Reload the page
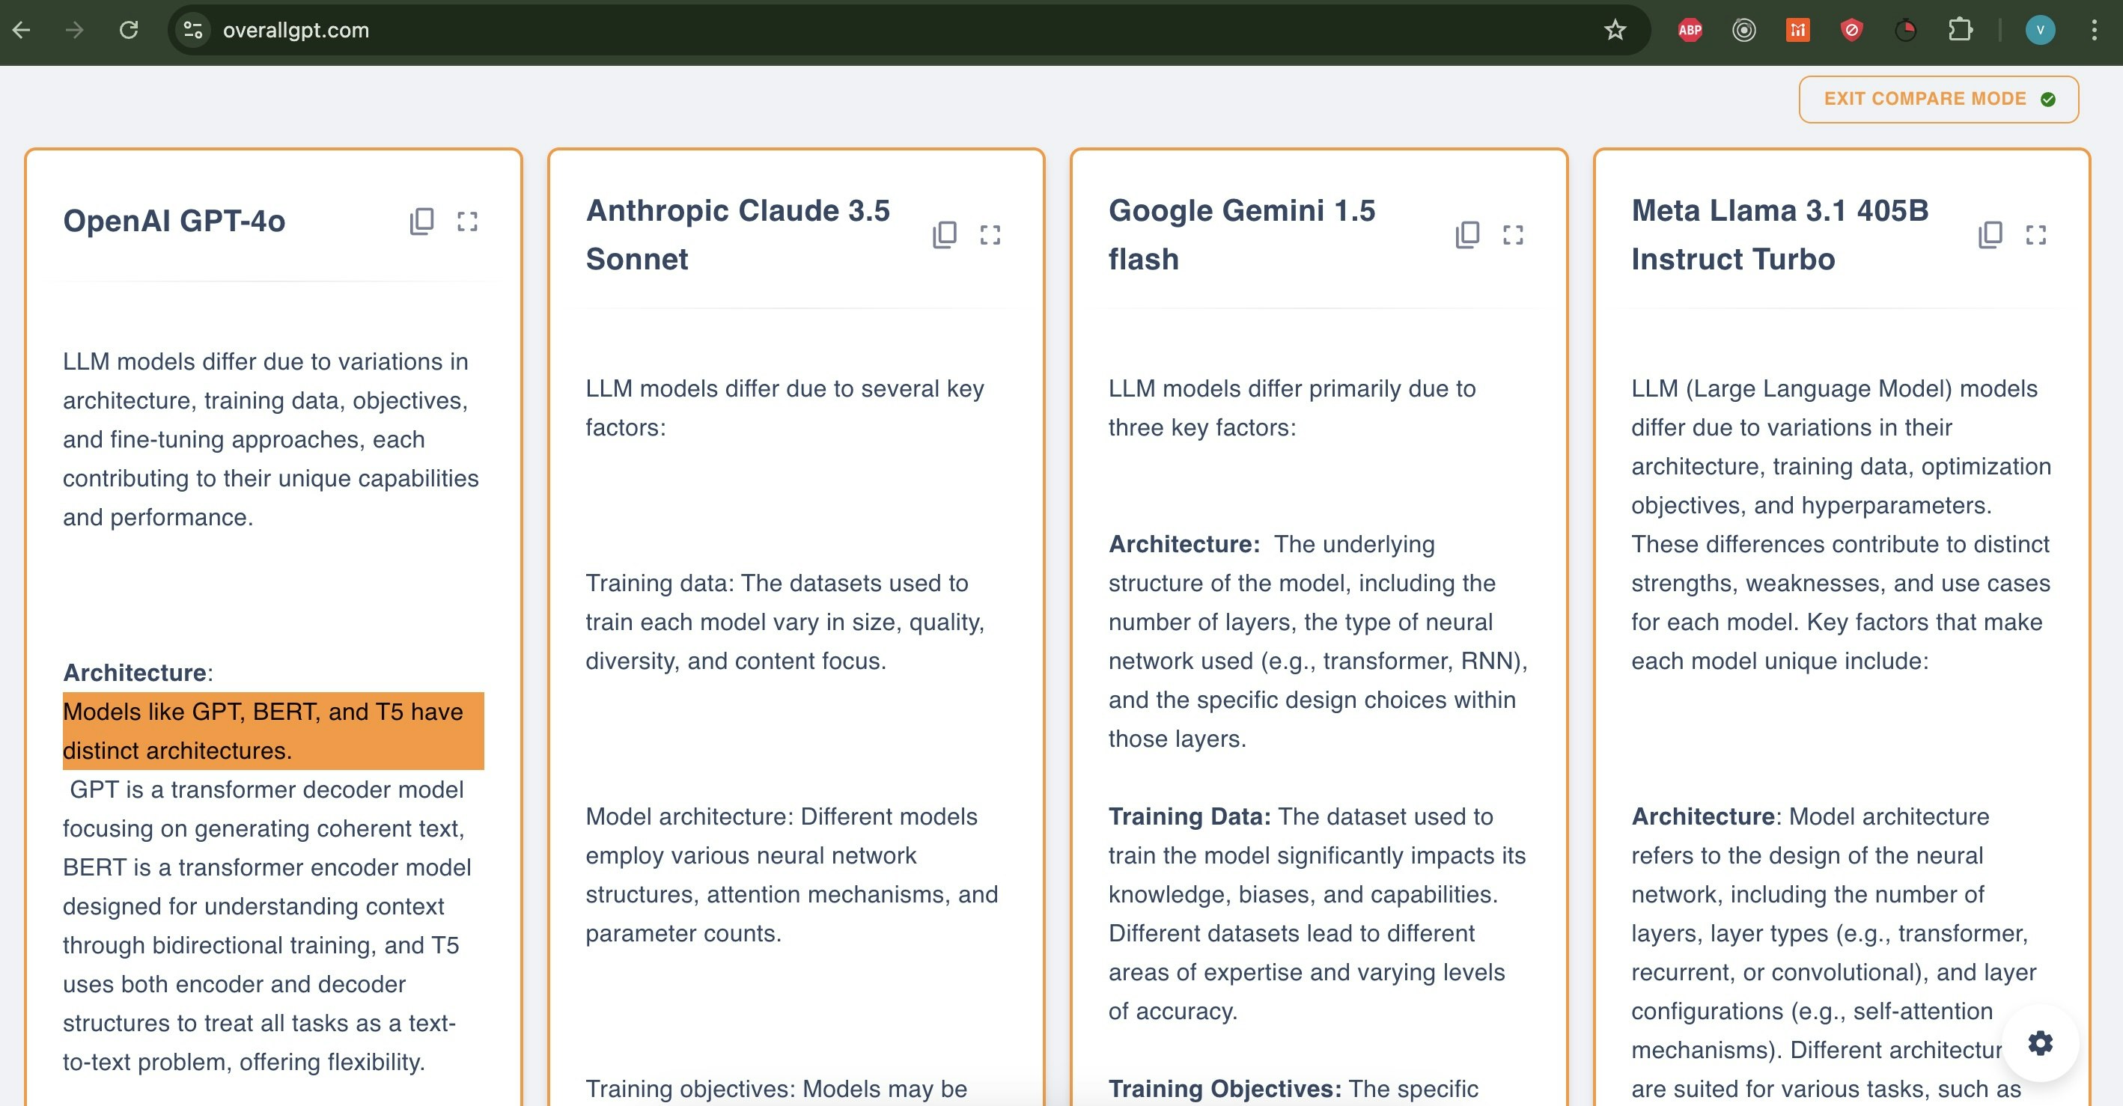 [x=129, y=31]
